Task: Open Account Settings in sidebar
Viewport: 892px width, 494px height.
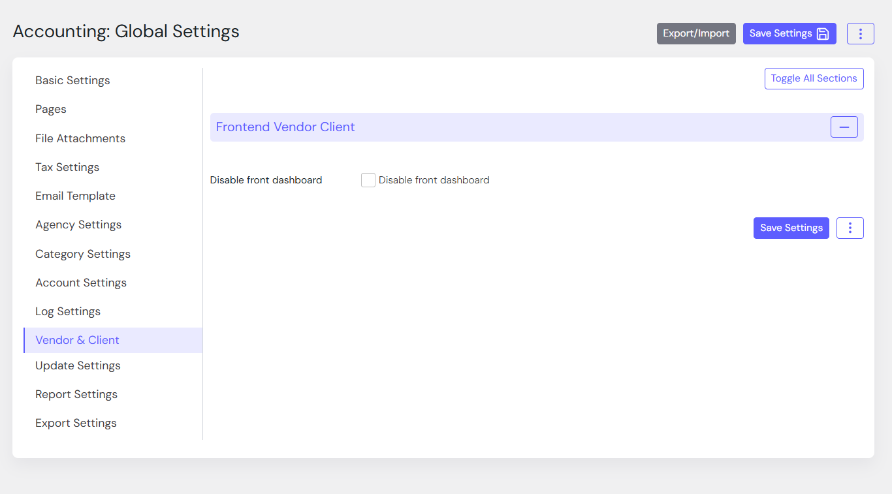Action: 81,283
